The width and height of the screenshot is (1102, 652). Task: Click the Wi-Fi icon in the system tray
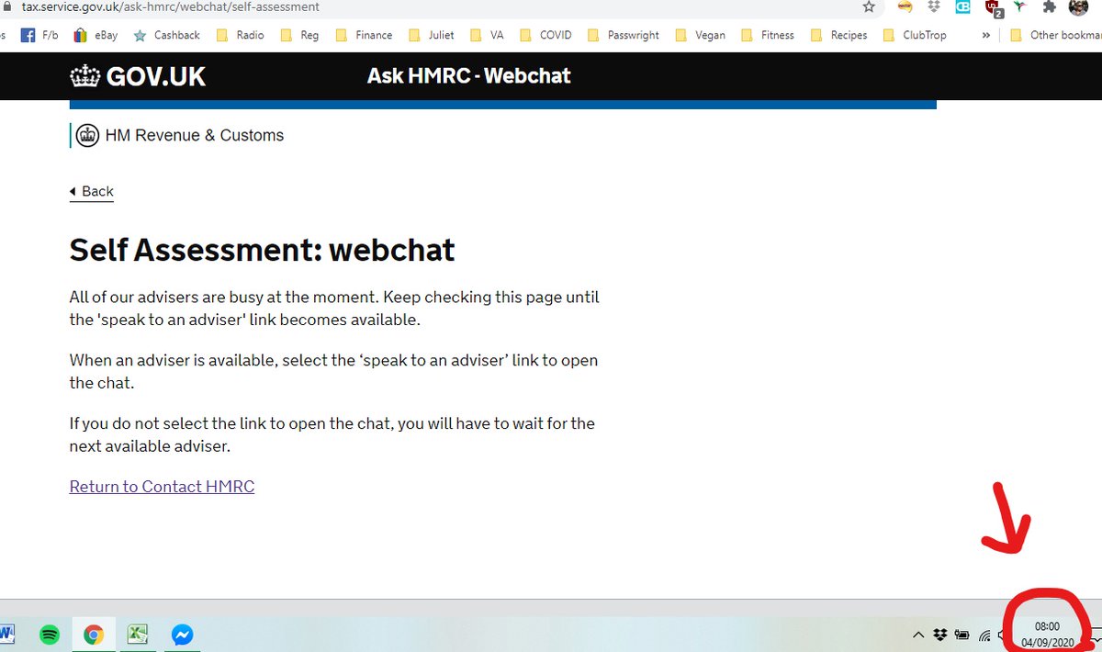click(984, 634)
